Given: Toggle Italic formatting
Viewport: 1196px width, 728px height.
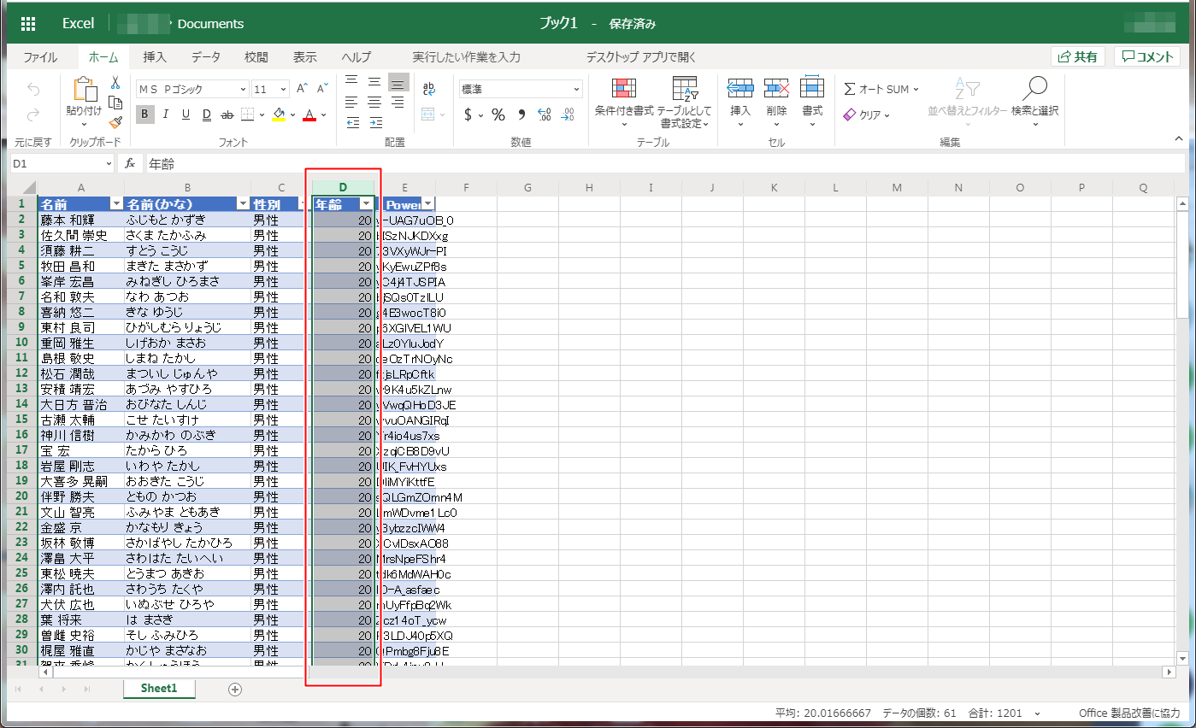Looking at the screenshot, I should pos(166,114).
